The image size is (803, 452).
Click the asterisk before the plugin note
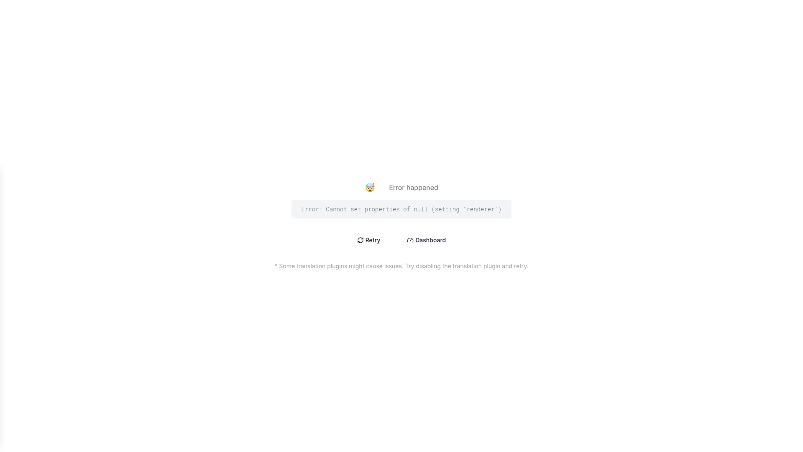[276, 265]
